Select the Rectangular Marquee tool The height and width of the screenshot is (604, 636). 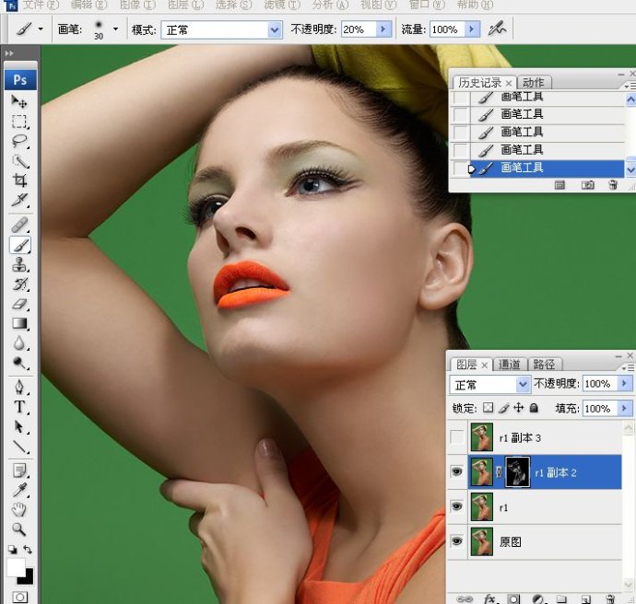19,122
